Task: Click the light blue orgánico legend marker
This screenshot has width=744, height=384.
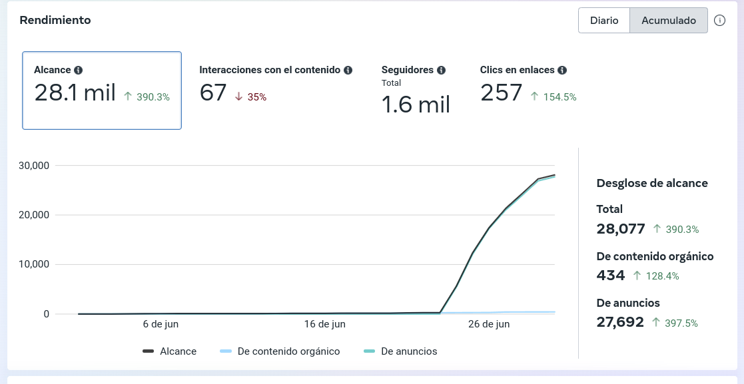Action: 226,351
